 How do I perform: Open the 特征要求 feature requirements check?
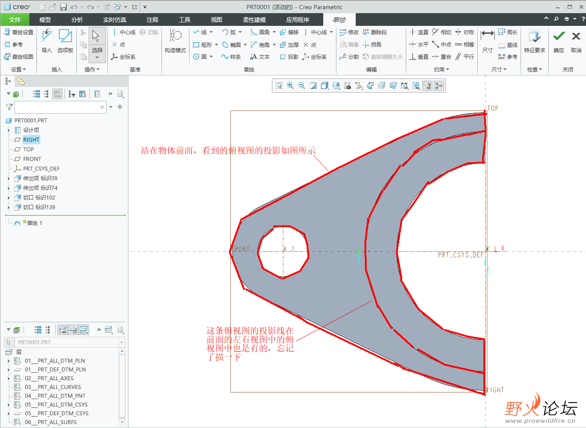(x=535, y=41)
